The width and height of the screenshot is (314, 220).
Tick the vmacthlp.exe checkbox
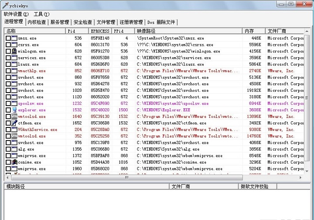[x=8, y=71]
